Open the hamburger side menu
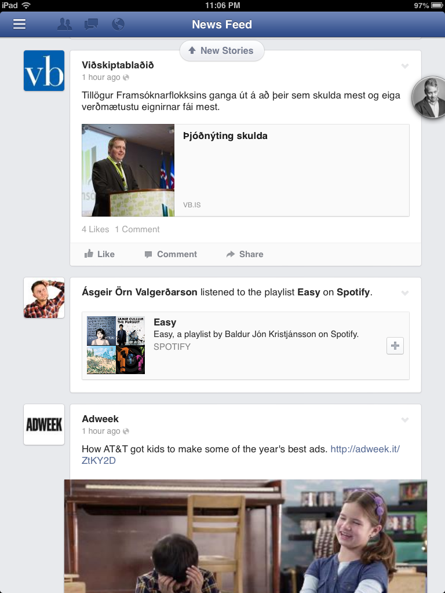The height and width of the screenshot is (593, 445). [x=19, y=24]
